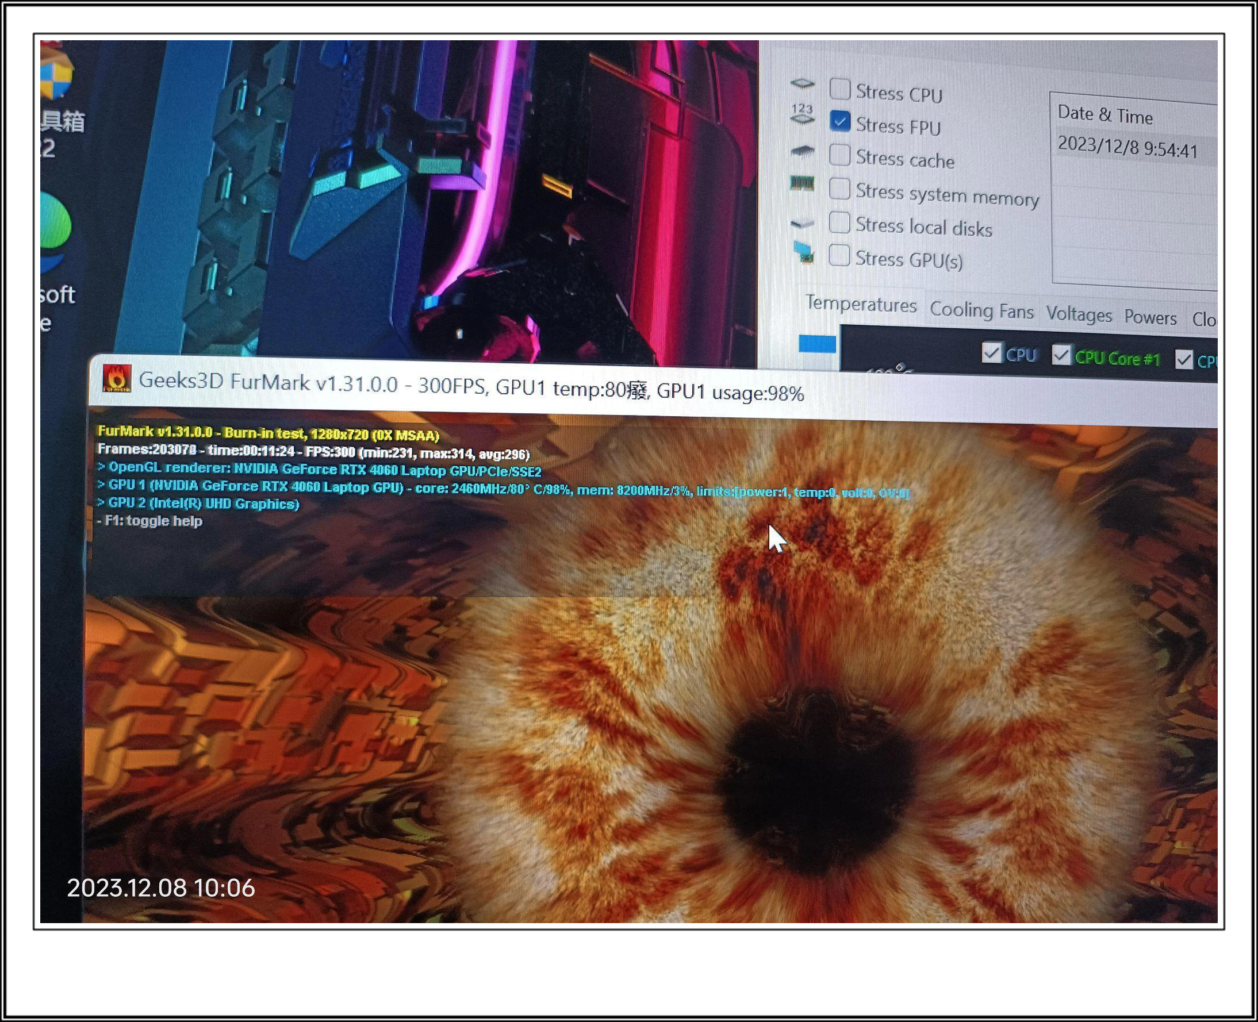Enable Stress system memory checkbox
Viewport: 1258px width, 1022px height.
(839, 189)
